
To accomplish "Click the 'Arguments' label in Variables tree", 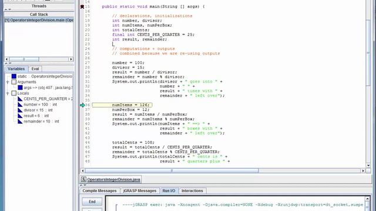I will (x=26, y=82).
